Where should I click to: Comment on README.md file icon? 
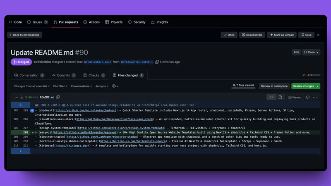point(308,97)
